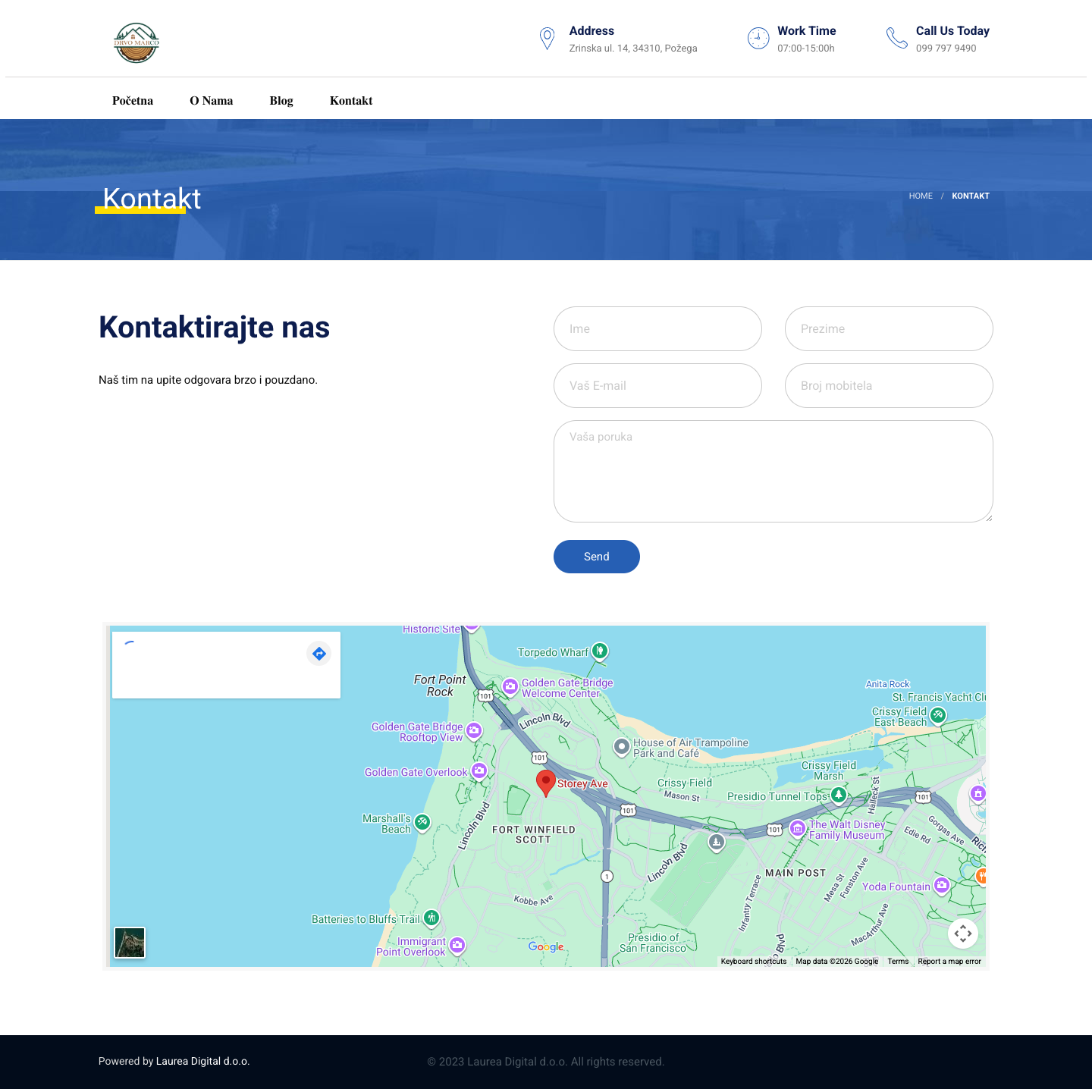The height and width of the screenshot is (1089, 1092).
Task: Click the Torpedo Wharf map marker
Action: tap(600, 651)
